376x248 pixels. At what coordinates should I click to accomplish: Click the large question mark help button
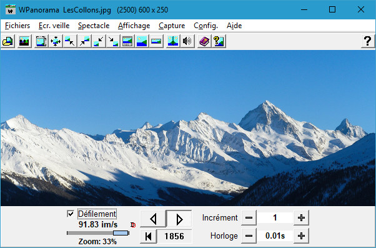[368, 41]
